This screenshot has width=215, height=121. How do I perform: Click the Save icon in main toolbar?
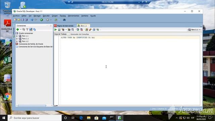23,20
